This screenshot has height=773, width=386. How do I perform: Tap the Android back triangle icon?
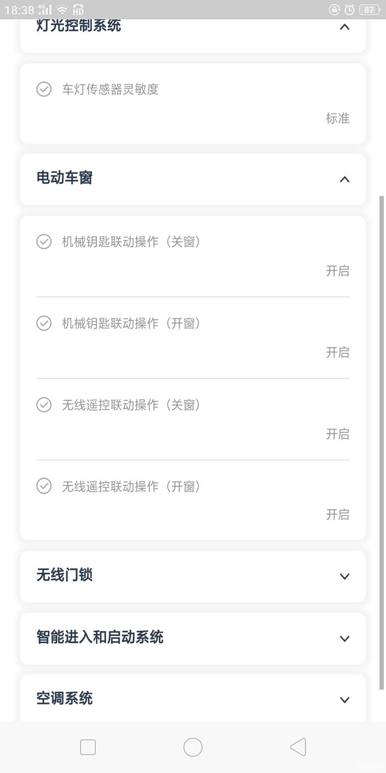click(298, 747)
